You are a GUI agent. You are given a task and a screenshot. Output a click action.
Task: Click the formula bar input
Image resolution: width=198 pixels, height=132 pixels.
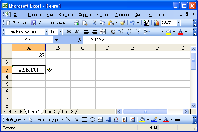pyautogui.click(x=139, y=40)
